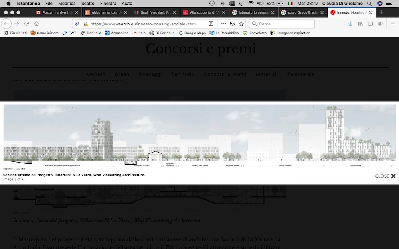Close the Scali ferroviari tab
The image size is (399, 249).
click(175, 12)
